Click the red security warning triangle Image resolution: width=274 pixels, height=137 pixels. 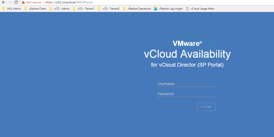click(23, 2)
